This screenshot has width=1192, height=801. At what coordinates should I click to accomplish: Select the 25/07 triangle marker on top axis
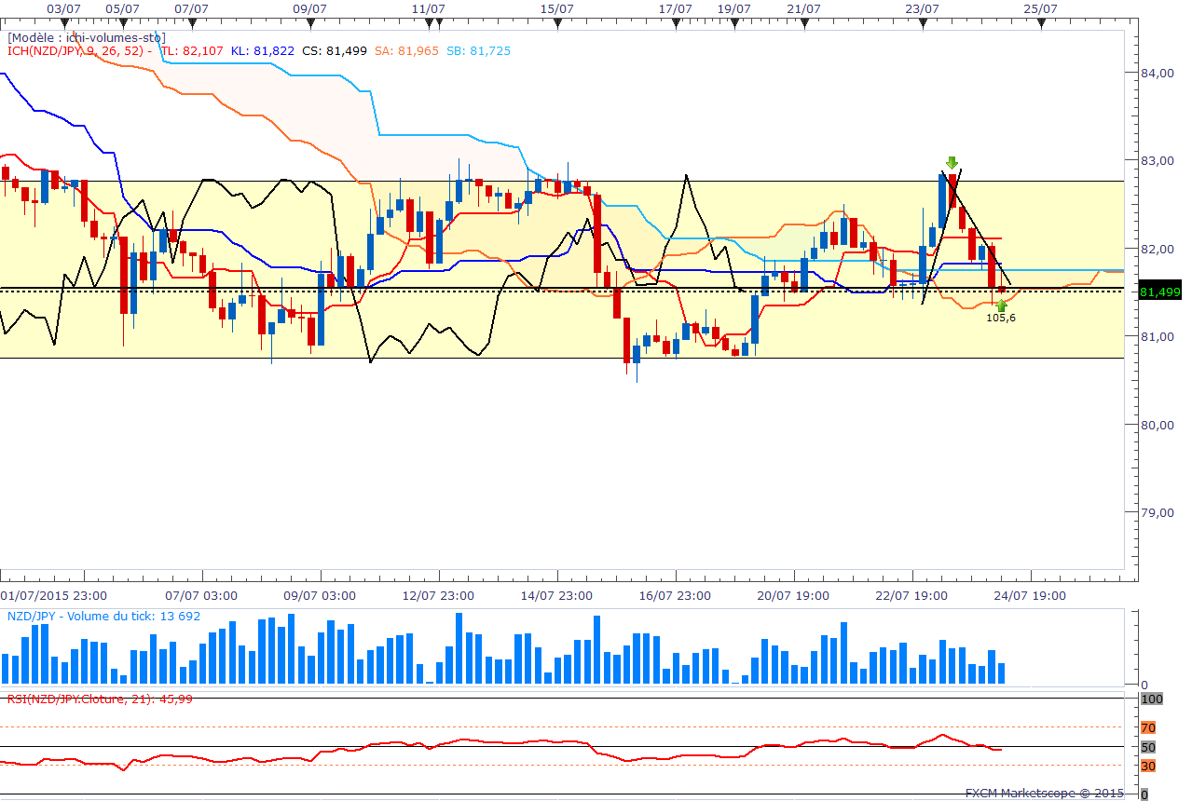coord(1040,23)
